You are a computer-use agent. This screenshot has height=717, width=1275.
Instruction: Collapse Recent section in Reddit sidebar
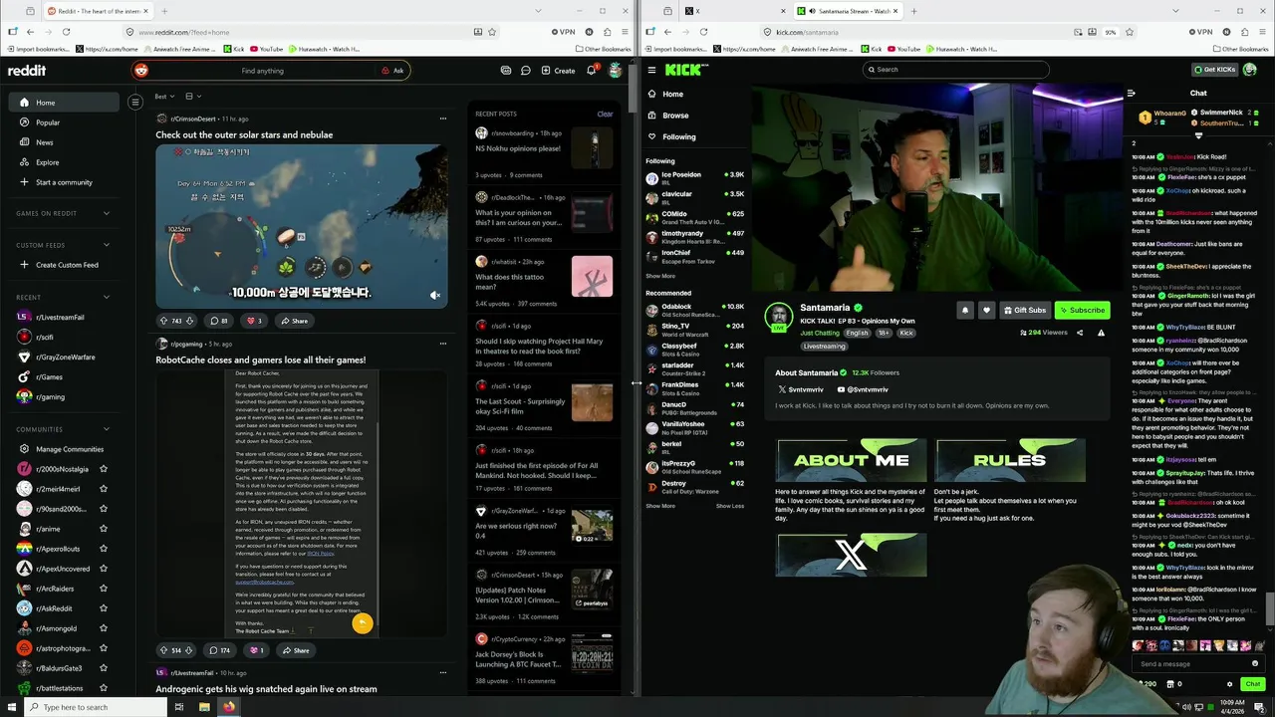(x=107, y=297)
